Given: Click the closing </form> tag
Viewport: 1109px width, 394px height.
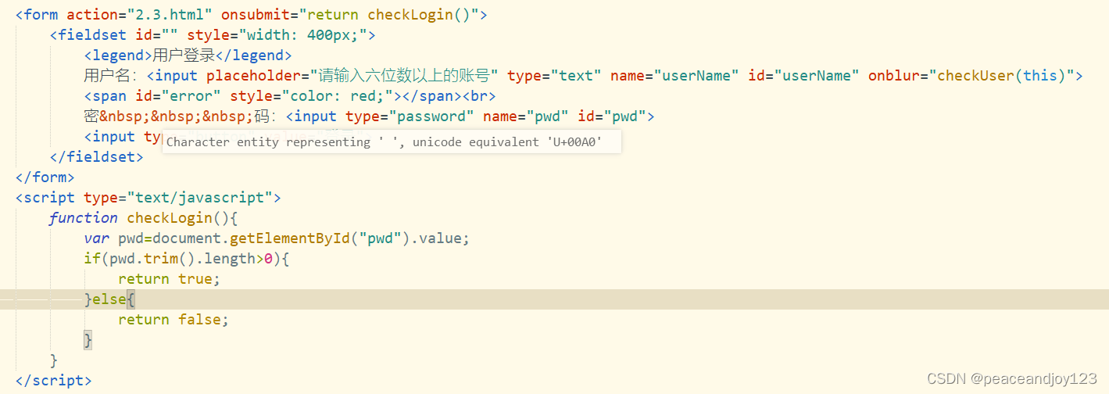Looking at the screenshot, I should pyautogui.click(x=45, y=177).
